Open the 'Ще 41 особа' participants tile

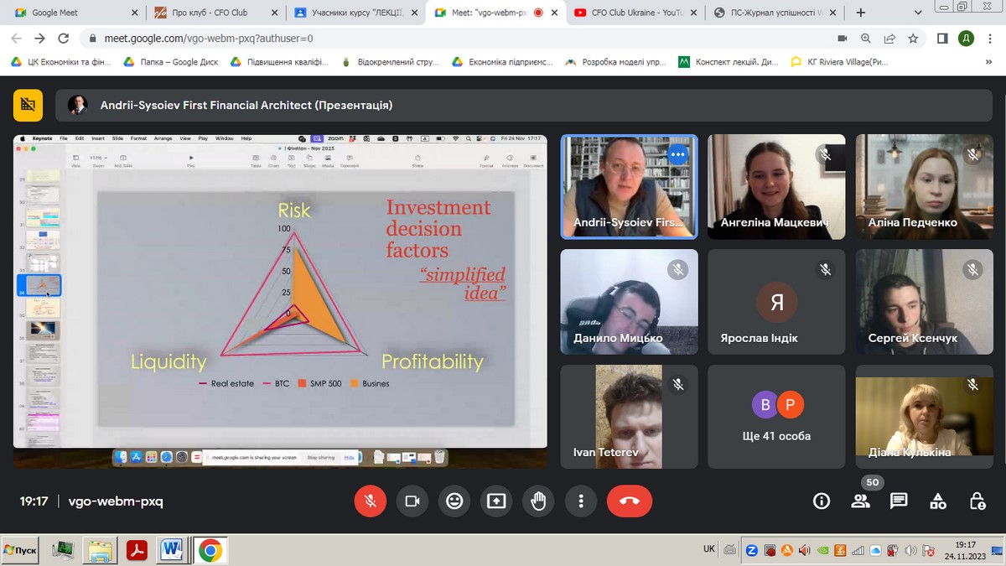776,417
